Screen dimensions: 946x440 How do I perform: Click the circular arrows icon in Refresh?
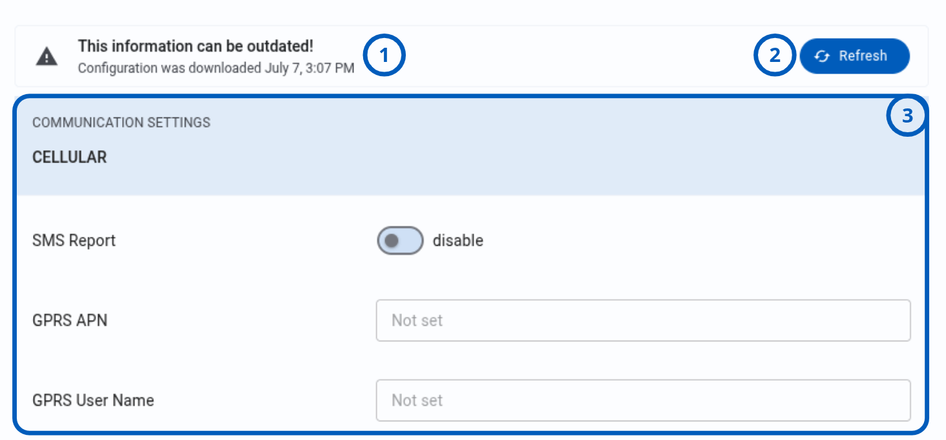[x=822, y=56]
